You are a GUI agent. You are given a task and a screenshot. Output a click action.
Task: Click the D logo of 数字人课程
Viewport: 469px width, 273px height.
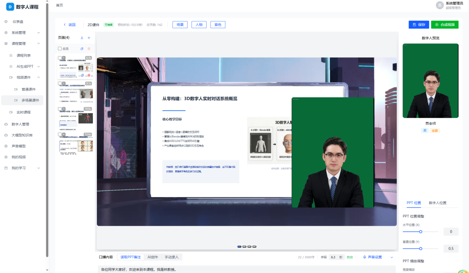10,7
